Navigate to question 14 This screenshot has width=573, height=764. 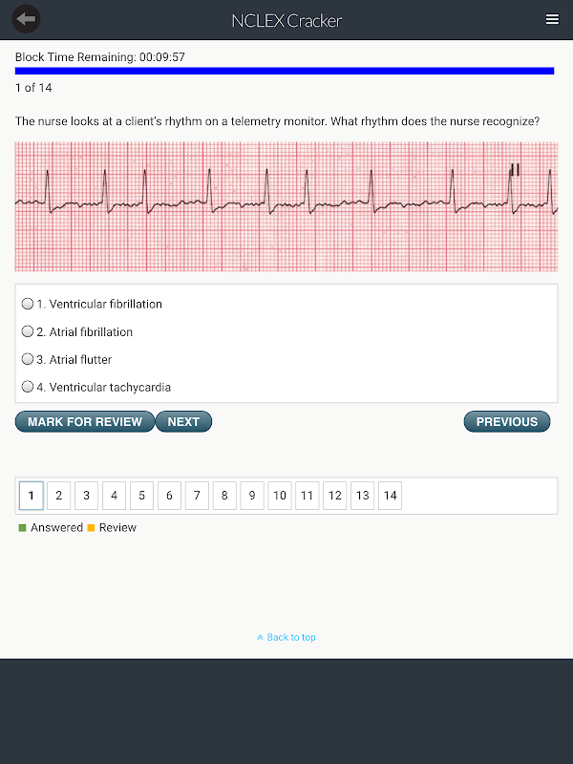[x=390, y=496]
